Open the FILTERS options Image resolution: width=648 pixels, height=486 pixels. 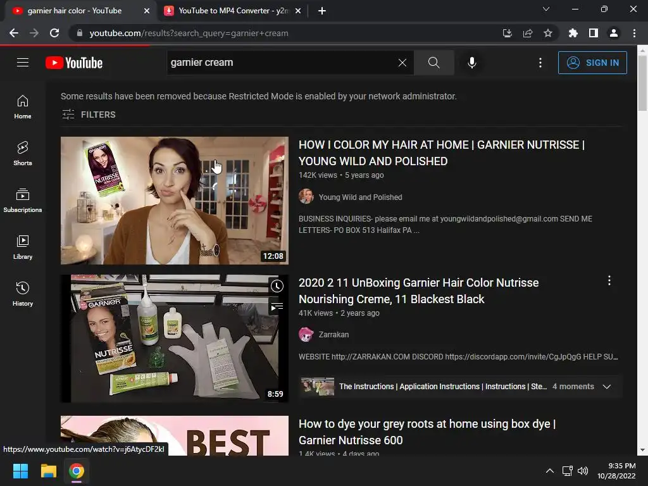point(89,115)
